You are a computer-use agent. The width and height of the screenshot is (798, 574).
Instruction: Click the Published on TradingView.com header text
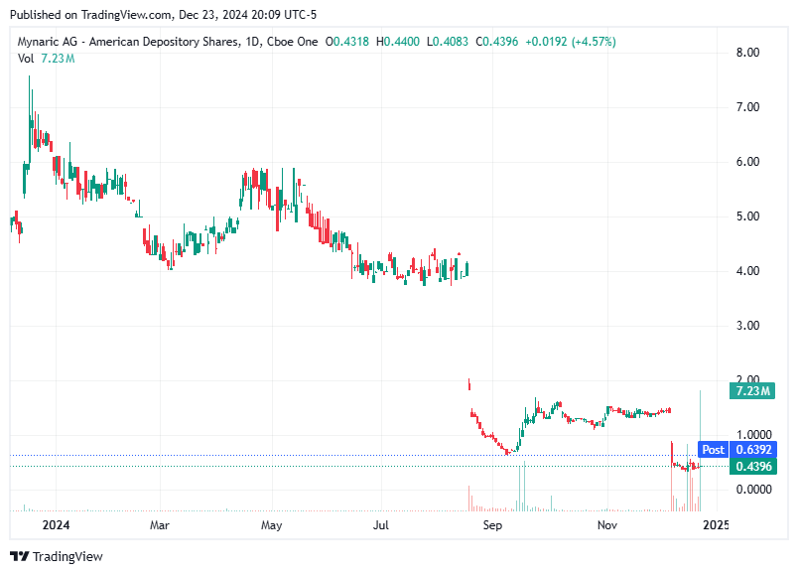(x=164, y=15)
